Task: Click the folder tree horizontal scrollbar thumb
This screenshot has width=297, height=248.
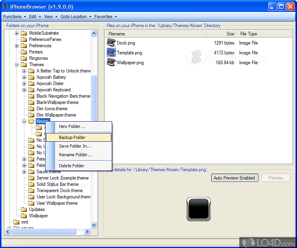Action: 44,231
